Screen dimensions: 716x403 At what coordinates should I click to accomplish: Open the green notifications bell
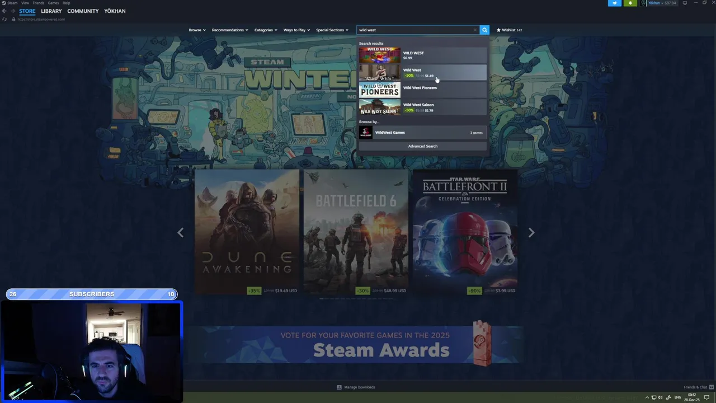coord(630,3)
